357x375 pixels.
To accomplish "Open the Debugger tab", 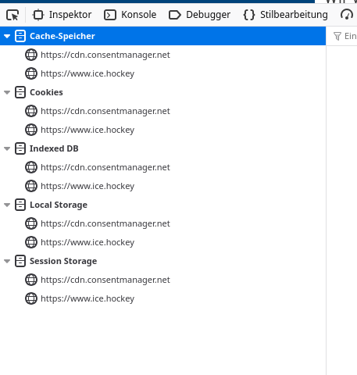I will [200, 15].
